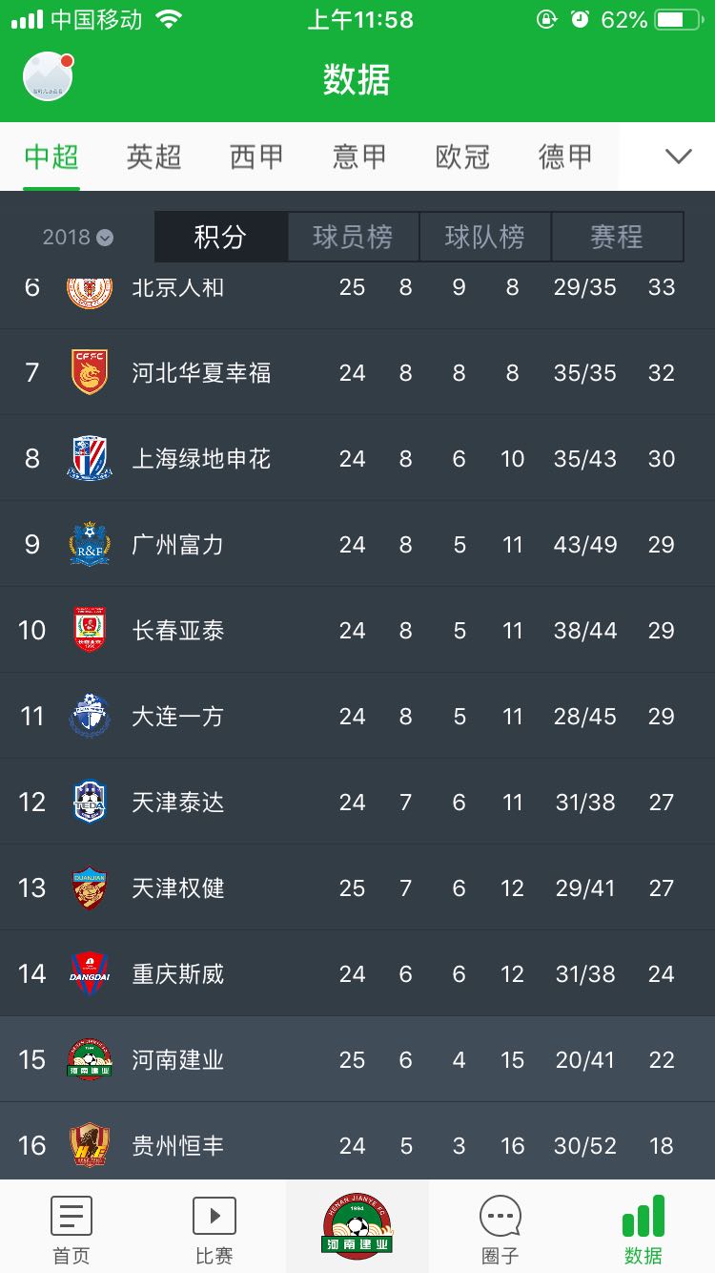Screen dimensions: 715x1273
Task: Select the 赛程 segment
Action: pyautogui.click(x=618, y=237)
